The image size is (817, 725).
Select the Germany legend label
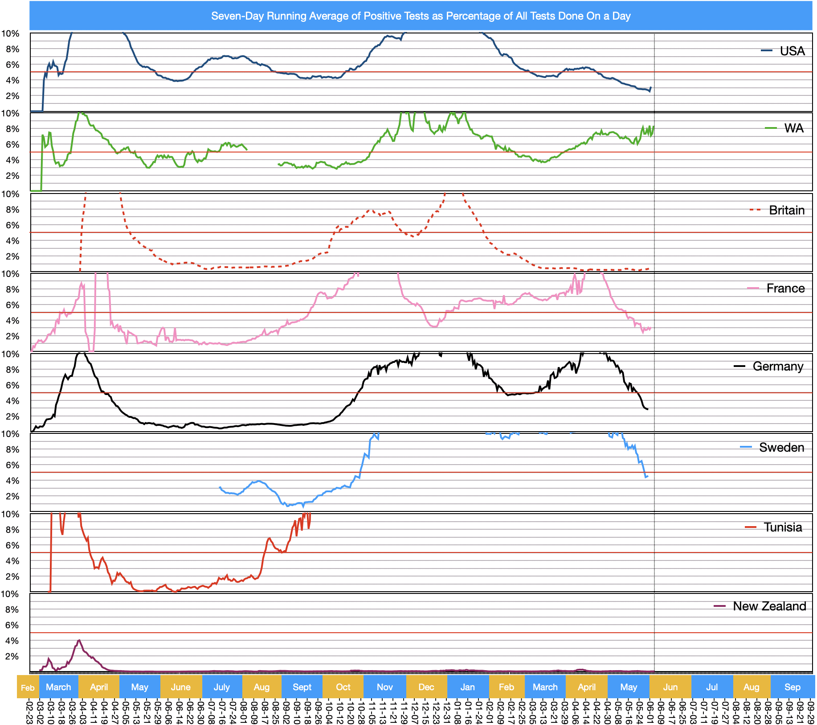[778, 366]
